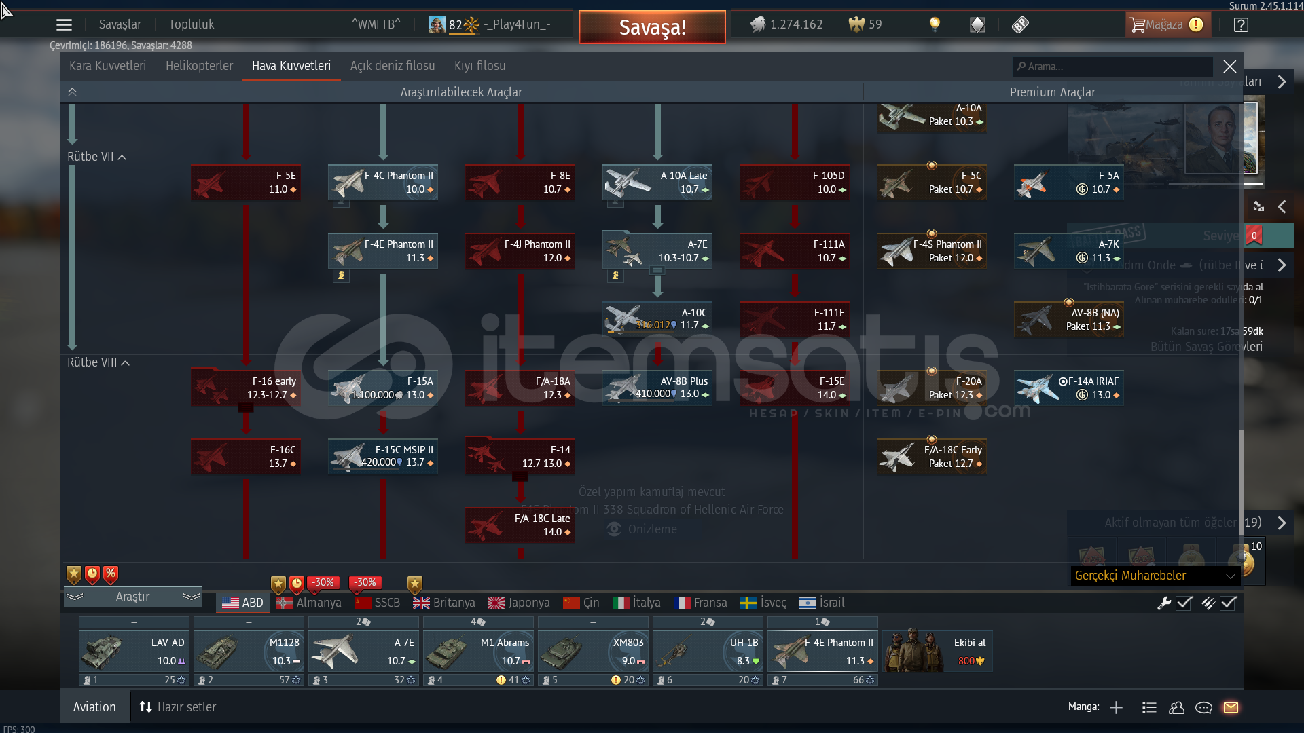The height and width of the screenshot is (733, 1304).
Task: Select the Britanya nation tab
Action: [444, 603]
